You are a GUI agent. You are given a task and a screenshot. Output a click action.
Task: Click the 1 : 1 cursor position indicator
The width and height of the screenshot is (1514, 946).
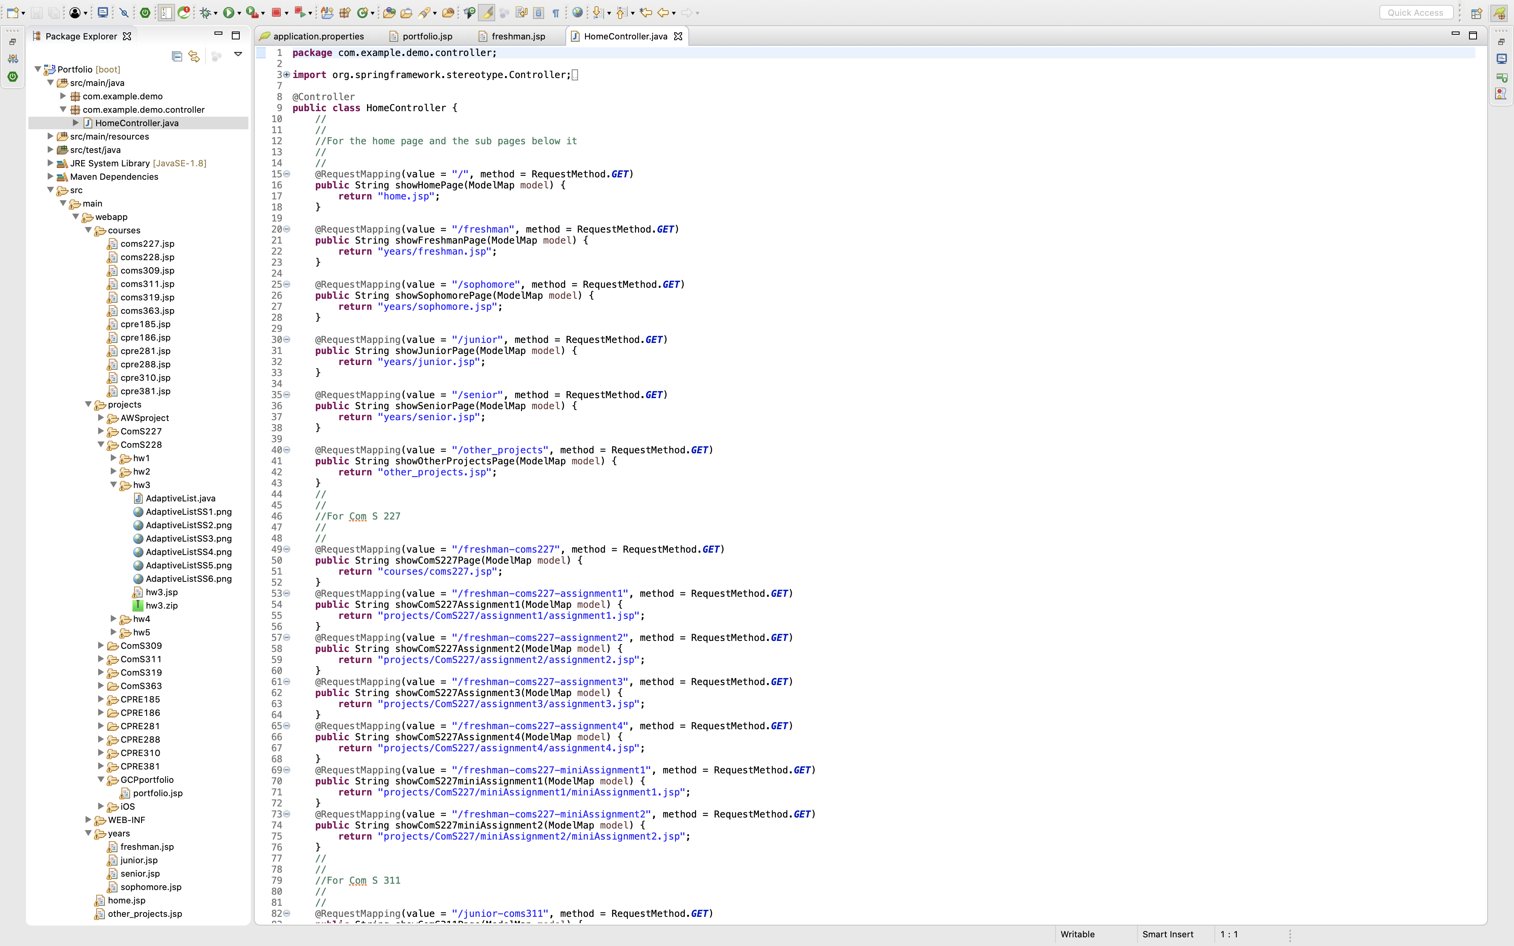1229,934
